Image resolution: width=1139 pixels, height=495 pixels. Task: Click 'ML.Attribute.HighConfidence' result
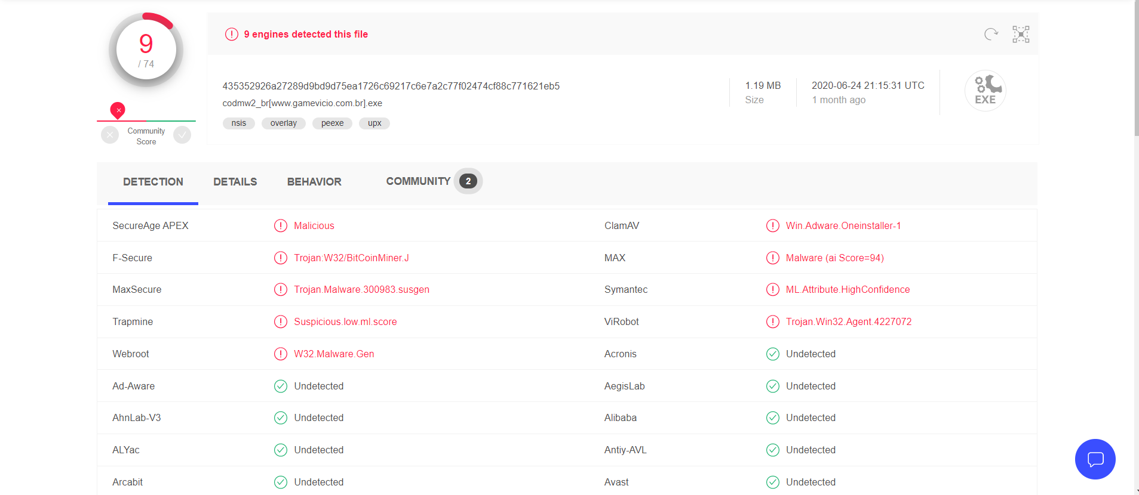(x=848, y=289)
